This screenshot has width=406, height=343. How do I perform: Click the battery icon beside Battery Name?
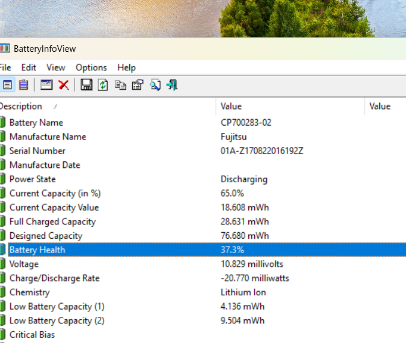pyautogui.click(x=2, y=122)
